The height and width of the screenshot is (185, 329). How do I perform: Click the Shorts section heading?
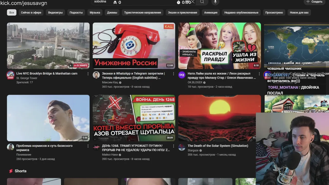click(21, 171)
